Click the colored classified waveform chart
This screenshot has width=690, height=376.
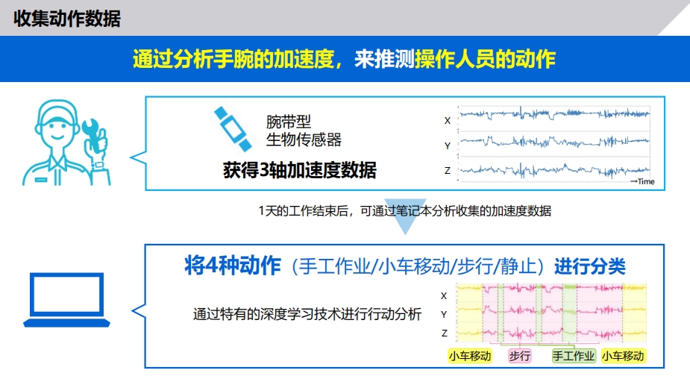point(551,313)
